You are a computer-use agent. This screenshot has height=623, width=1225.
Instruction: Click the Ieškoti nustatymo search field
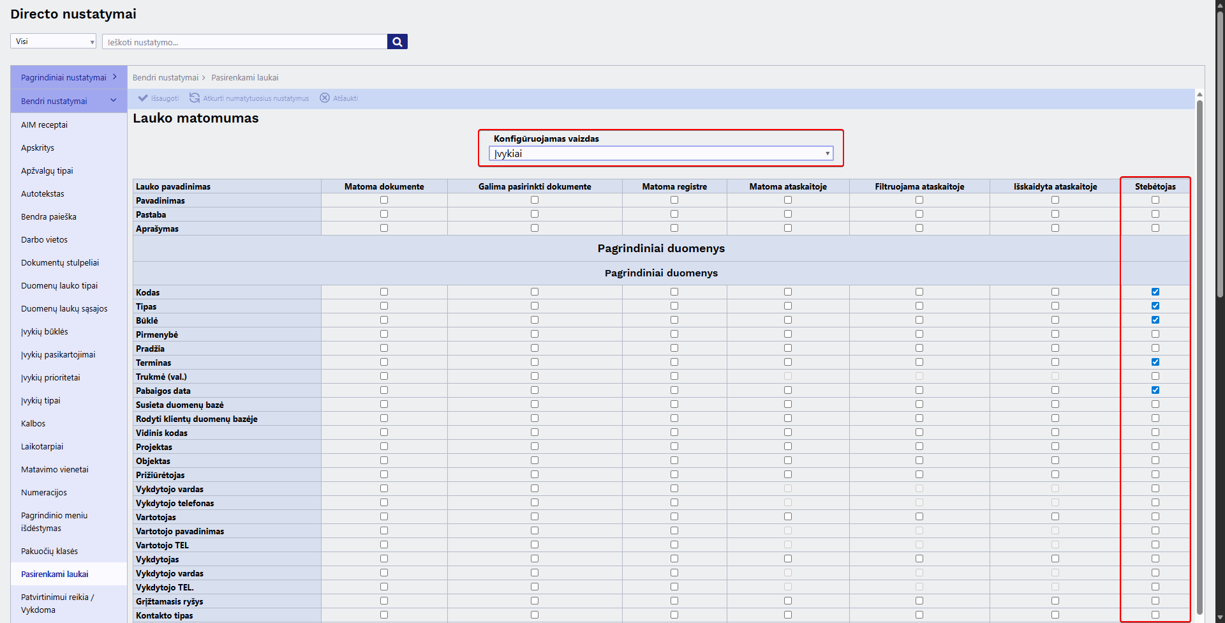(x=244, y=42)
